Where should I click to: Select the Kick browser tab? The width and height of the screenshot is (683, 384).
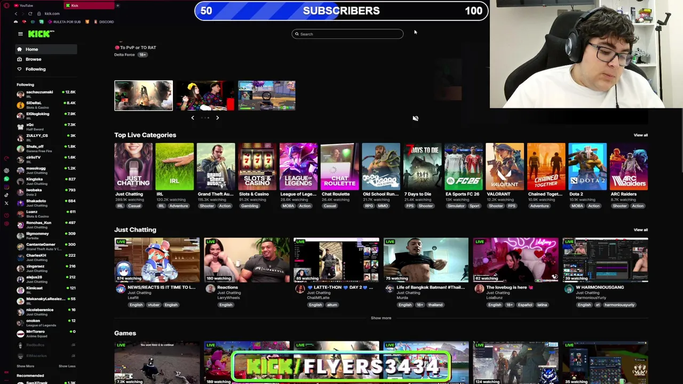pos(88,5)
